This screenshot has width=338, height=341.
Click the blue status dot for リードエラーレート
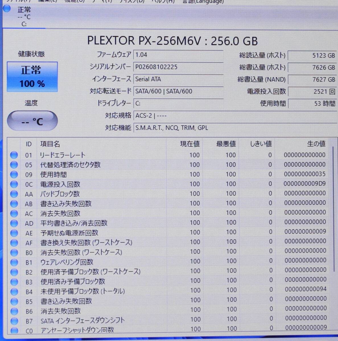pos(14,155)
